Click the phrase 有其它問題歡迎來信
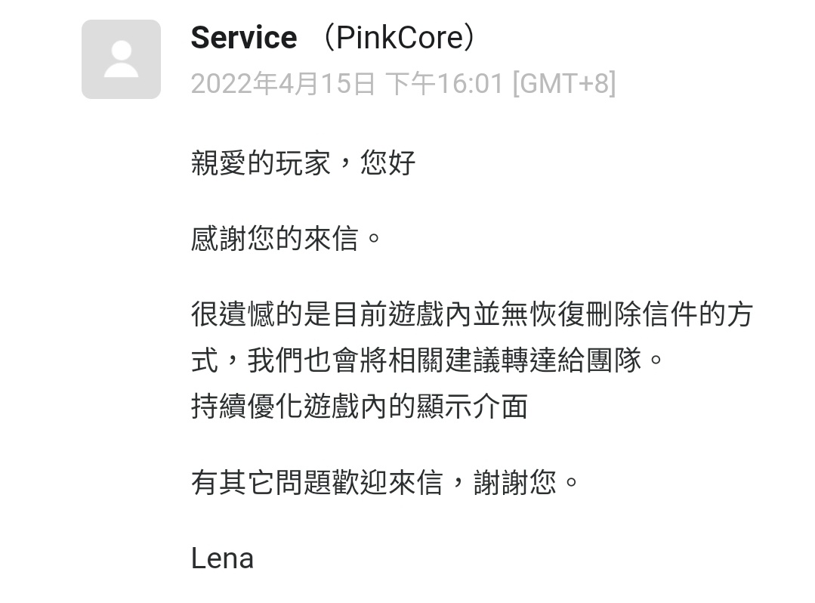815x603 pixels. (x=317, y=482)
